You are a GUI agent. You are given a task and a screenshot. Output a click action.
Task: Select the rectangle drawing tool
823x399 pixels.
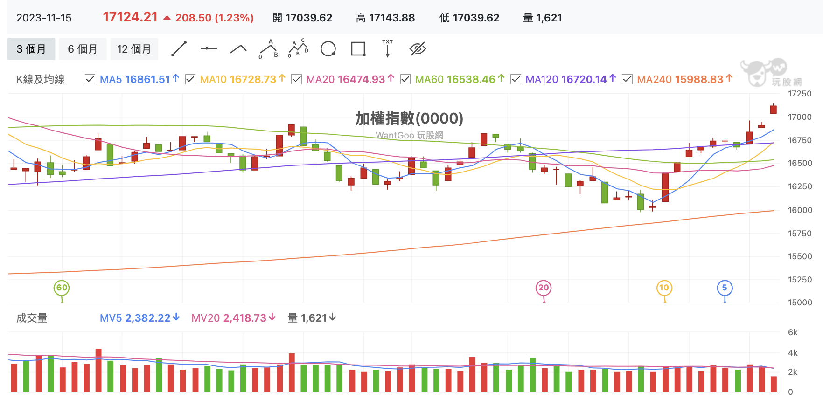click(358, 49)
